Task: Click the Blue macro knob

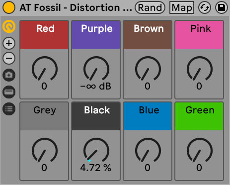Action: pos(148,150)
